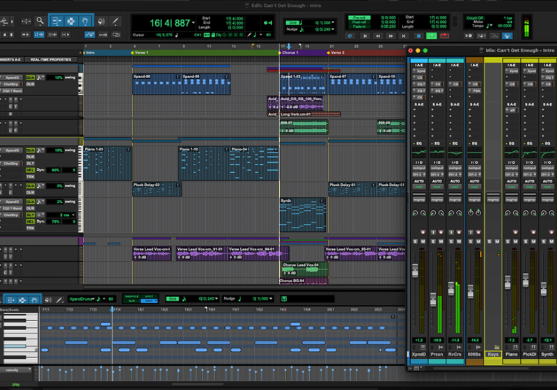Click the red Record button

[444, 36]
